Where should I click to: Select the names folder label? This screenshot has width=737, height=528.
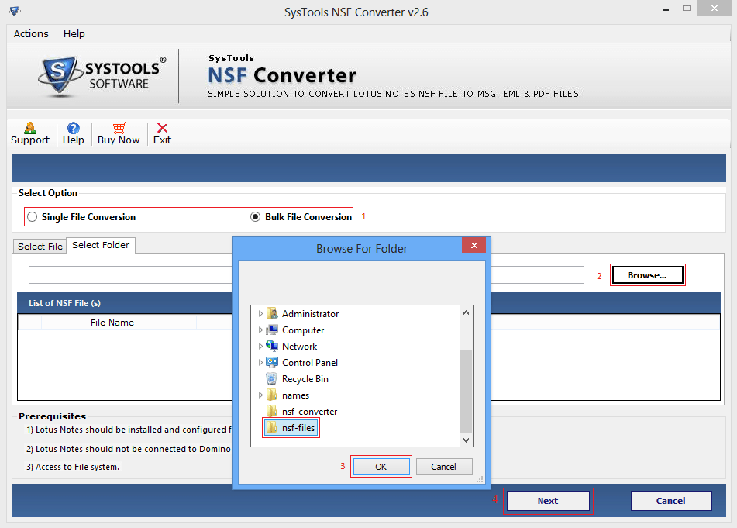(295, 395)
